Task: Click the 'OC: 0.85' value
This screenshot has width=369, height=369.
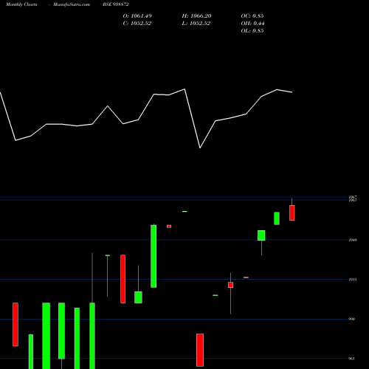Action: 252,16
